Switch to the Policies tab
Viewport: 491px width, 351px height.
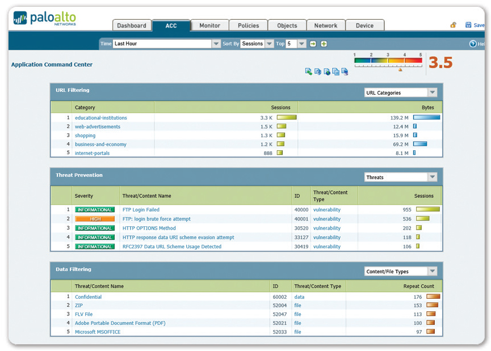click(248, 26)
